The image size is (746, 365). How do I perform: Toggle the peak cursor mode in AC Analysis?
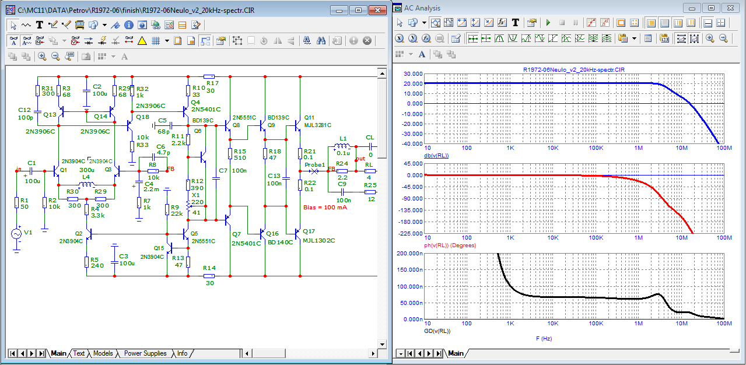500,38
